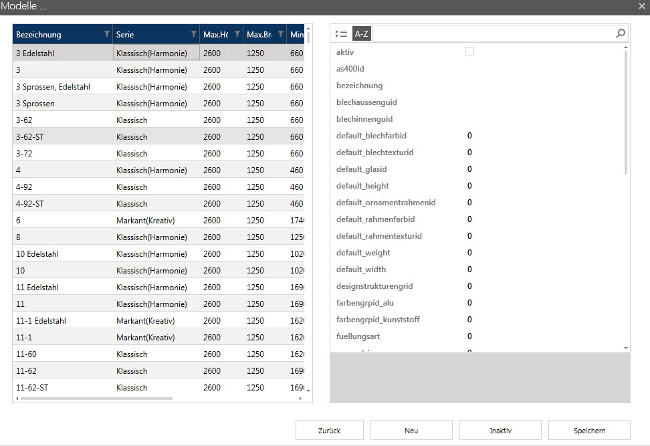Select the farbengrpid_alu property
The image size is (650, 446).
click(x=365, y=303)
